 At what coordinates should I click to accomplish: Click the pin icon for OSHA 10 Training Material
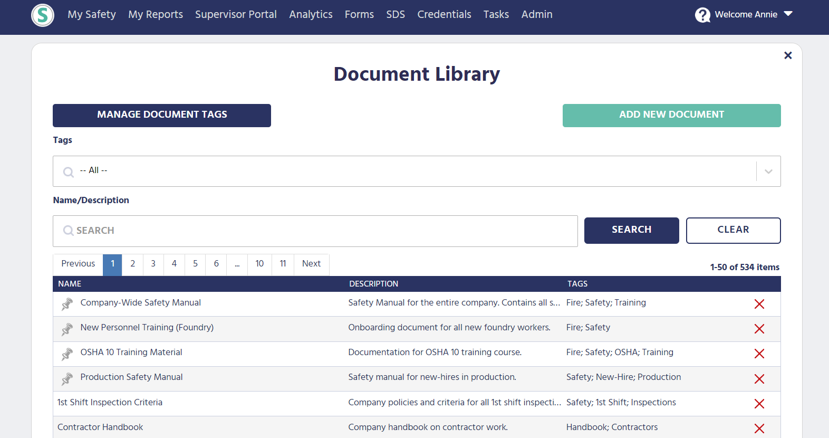(x=67, y=354)
